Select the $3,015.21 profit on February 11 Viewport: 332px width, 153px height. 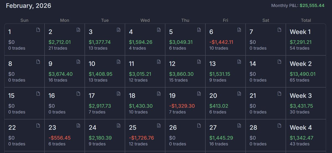tap(140, 74)
